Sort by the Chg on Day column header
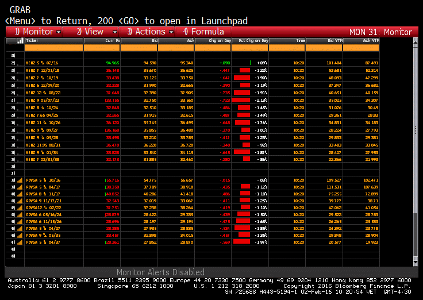This screenshot has height=300, width=423. tap(213, 41)
